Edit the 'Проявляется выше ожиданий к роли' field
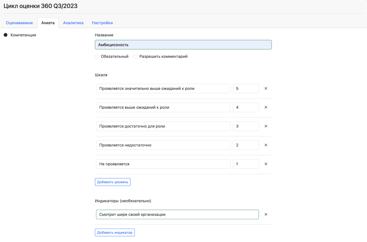The height and width of the screenshot is (242, 367). (x=163, y=107)
